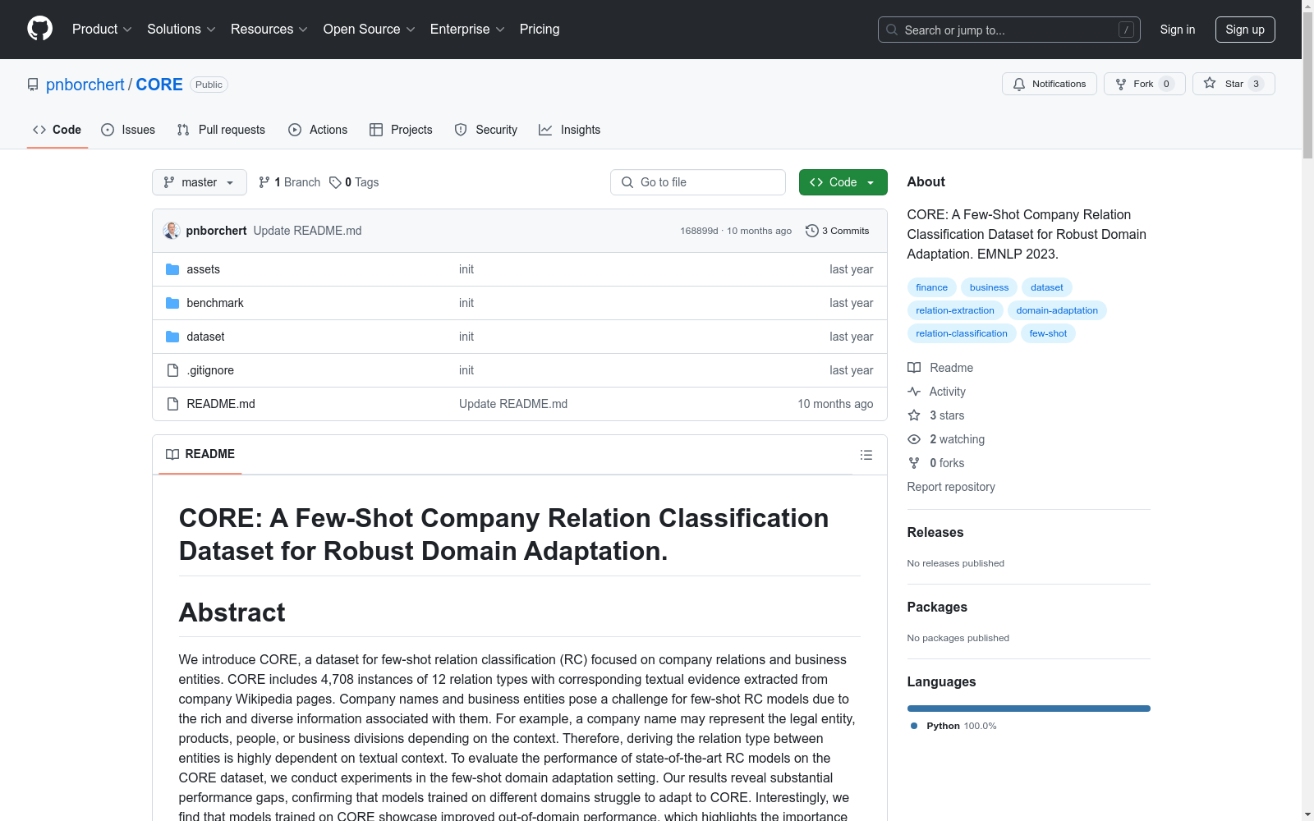Open the few-shot topic tag

1048,333
